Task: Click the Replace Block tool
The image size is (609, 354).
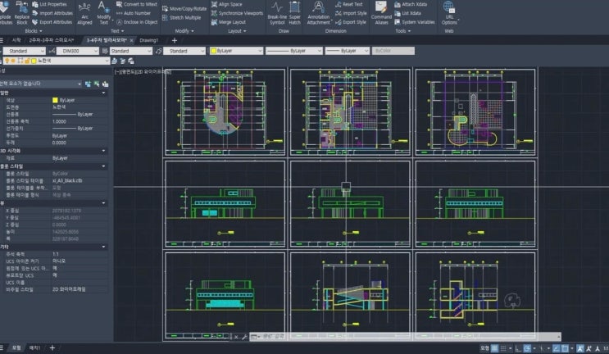Action: (x=22, y=13)
